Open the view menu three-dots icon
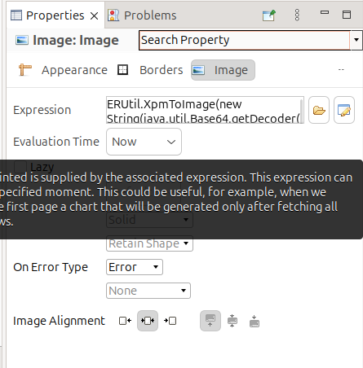The width and height of the screenshot is (363, 368). [x=297, y=15]
